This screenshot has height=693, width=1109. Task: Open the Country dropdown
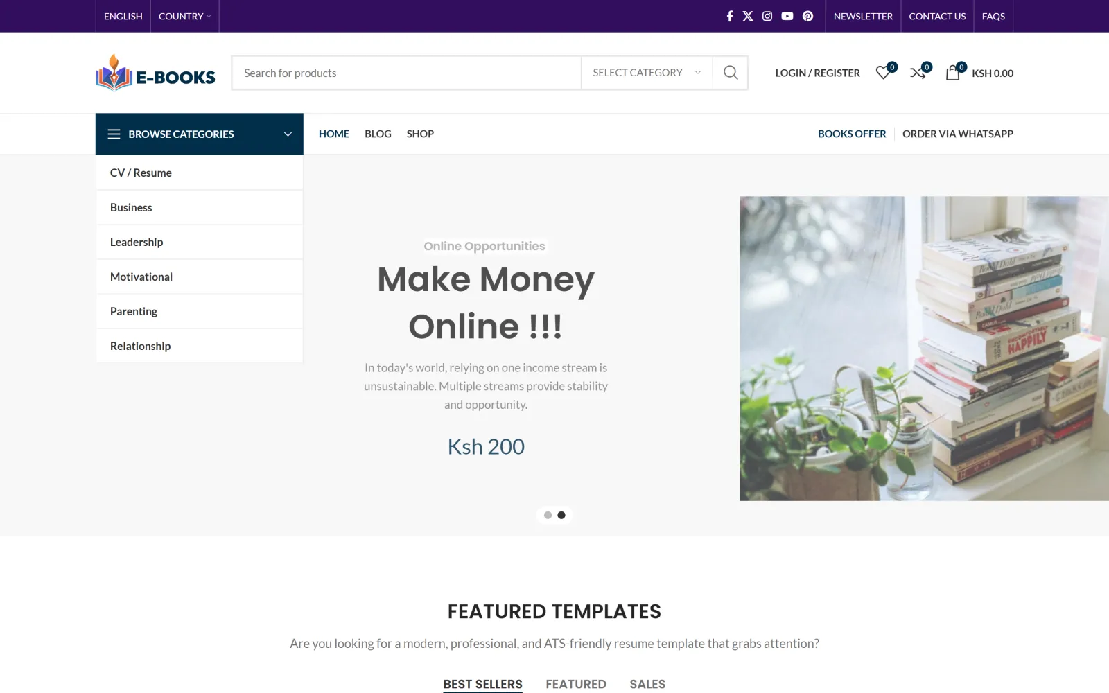[x=184, y=16]
